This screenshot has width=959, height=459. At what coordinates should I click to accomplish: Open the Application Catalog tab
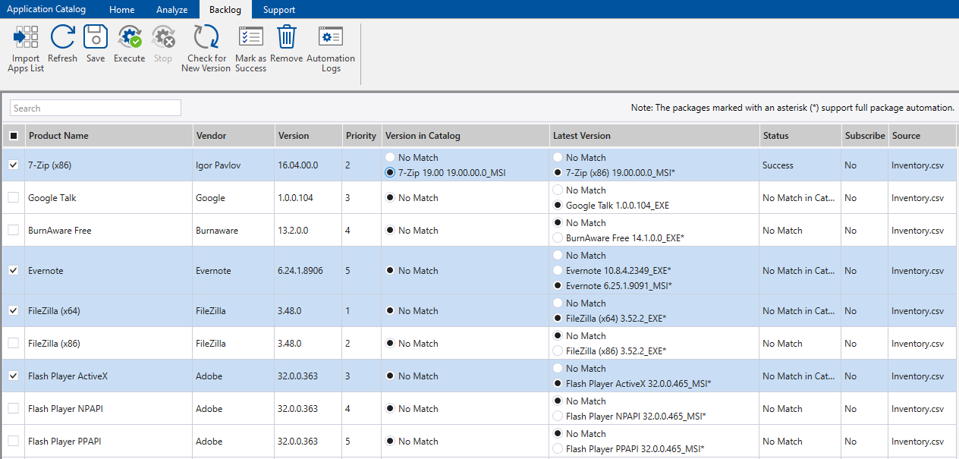click(x=46, y=10)
